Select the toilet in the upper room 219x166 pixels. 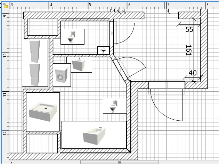(73, 37)
